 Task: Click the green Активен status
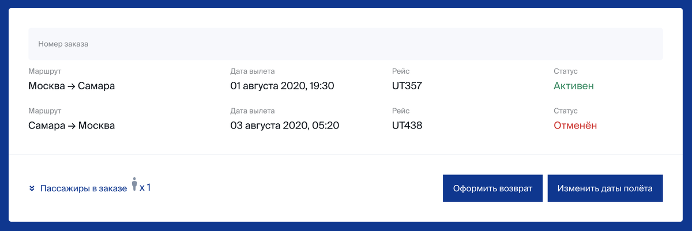click(x=573, y=86)
